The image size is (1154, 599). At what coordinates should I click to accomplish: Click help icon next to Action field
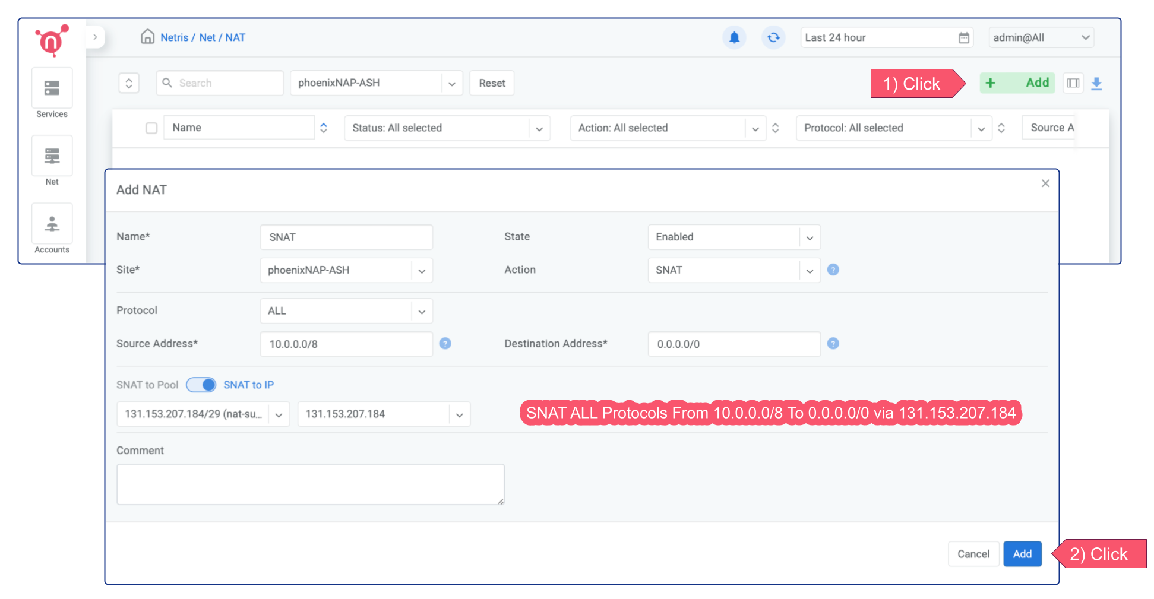(833, 270)
